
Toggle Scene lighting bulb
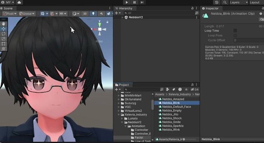tap(93, 14)
